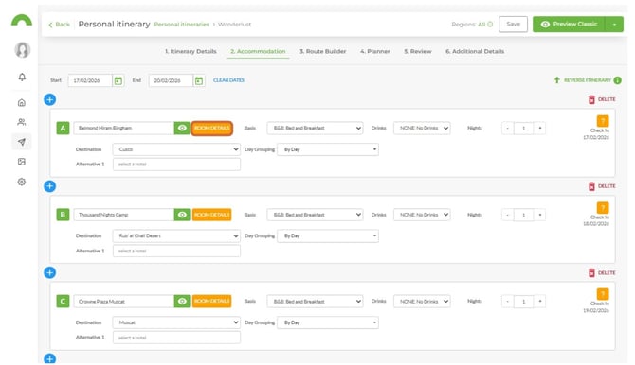Delete the Crowne Plaza Muscat stop

pyautogui.click(x=602, y=273)
